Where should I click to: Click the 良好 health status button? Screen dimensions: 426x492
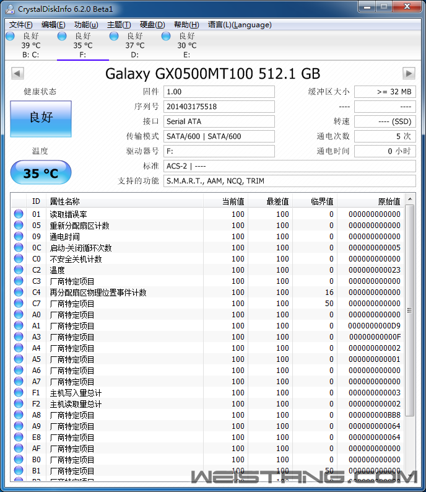click(x=41, y=119)
